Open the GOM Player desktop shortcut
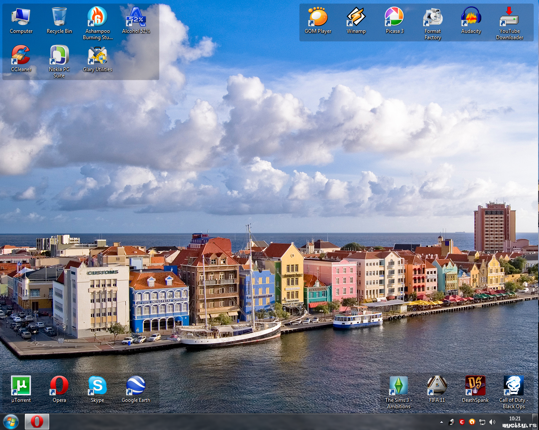The image size is (539, 430). click(318, 18)
